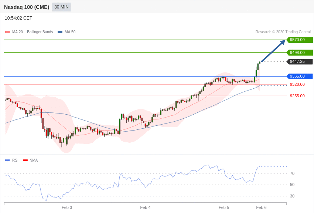Click the blue MA 50 legend swatch
The image size is (314, 213).
60,32
